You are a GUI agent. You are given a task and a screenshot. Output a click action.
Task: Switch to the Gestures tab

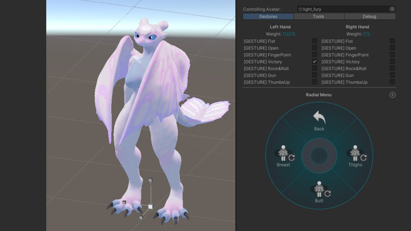[x=268, y=16]
